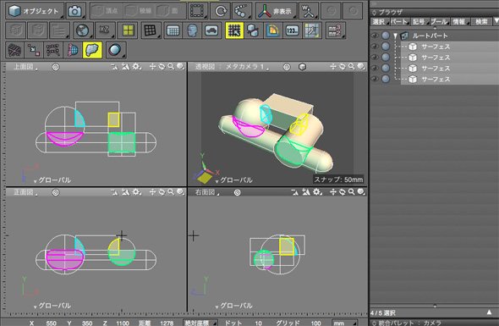Open グローバル coordinate dropdown in top view
This screenshot has width=499, height=326.
pyautogui.click(x=52, y=180)
